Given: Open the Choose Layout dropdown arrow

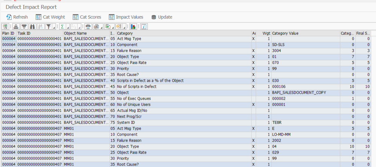Looking at the screenshot, I should click(x=124, y=27).
